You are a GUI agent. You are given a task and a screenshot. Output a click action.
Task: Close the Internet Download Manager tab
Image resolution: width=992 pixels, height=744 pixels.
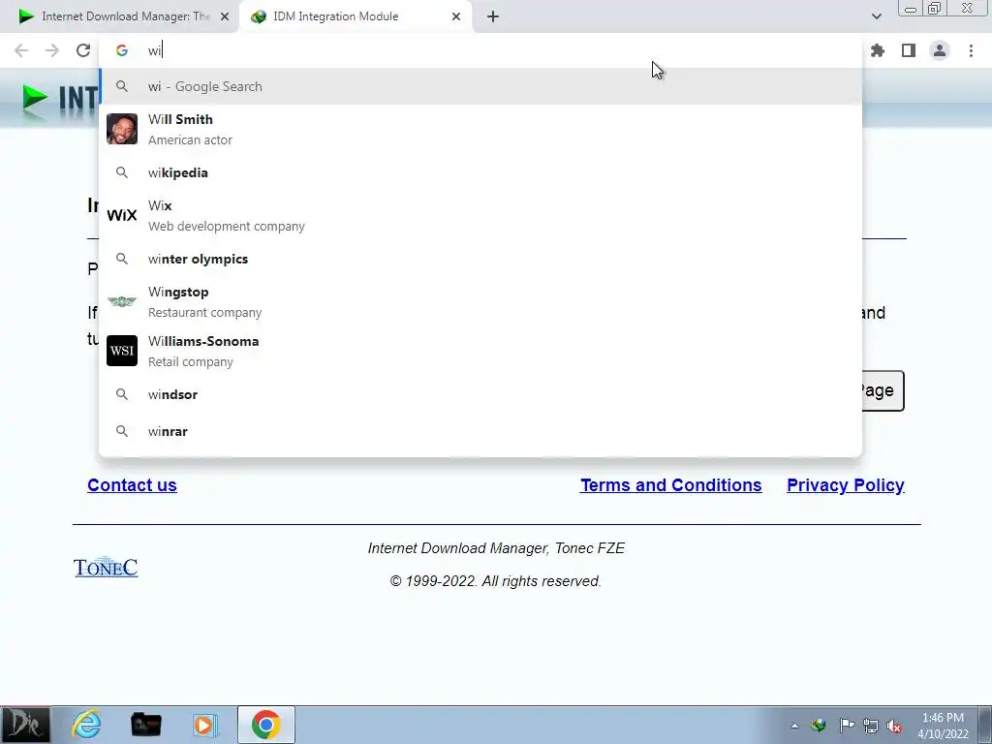pos(225,16)
